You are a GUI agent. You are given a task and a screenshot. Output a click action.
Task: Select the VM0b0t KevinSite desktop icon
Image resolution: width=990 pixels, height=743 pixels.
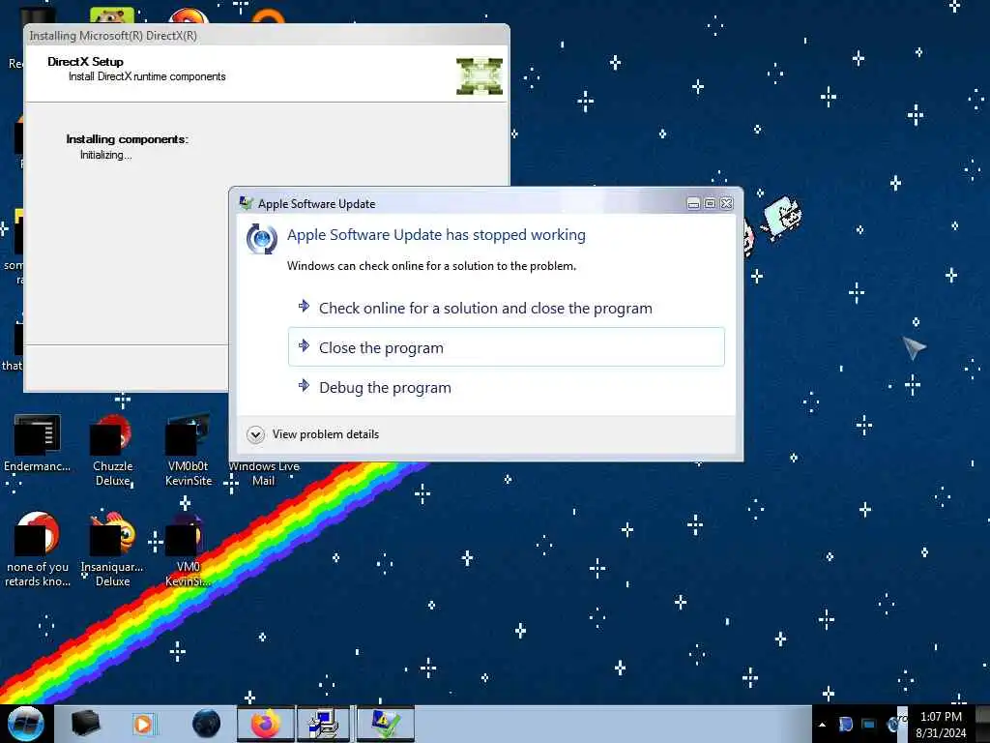(x=189, y=450)
